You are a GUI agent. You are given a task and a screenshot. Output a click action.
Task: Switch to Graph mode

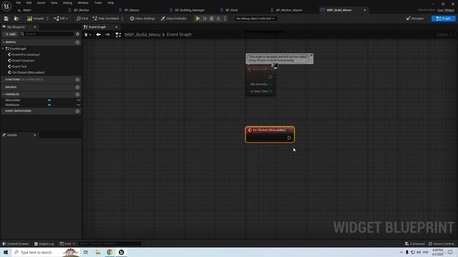click(443, 19)
